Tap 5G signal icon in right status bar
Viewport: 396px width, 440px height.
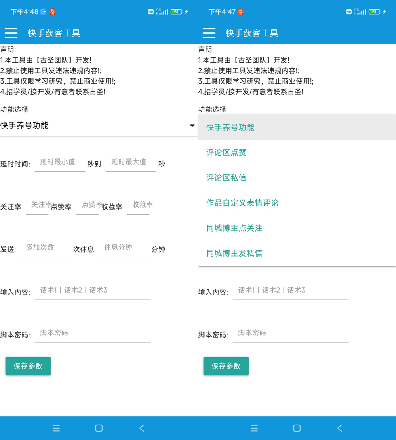360,11
